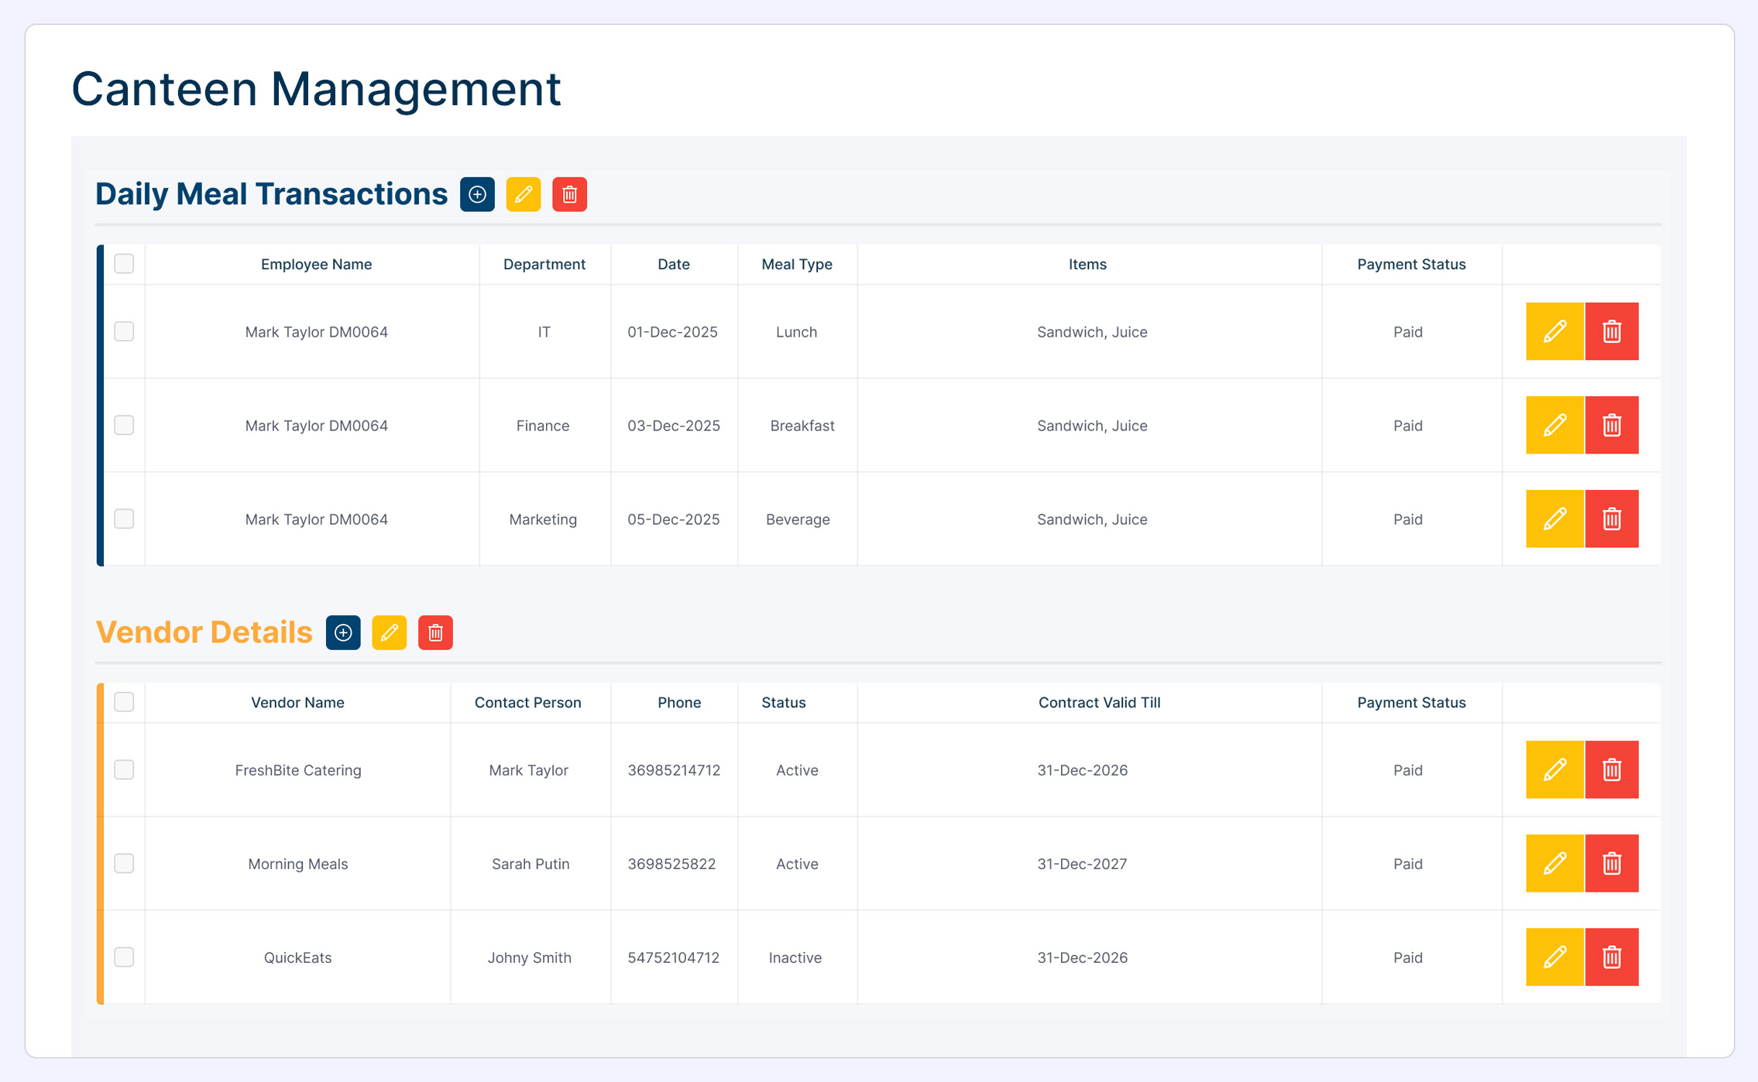Click the FreshBite Catering vendor name cell

pos(298,770)
